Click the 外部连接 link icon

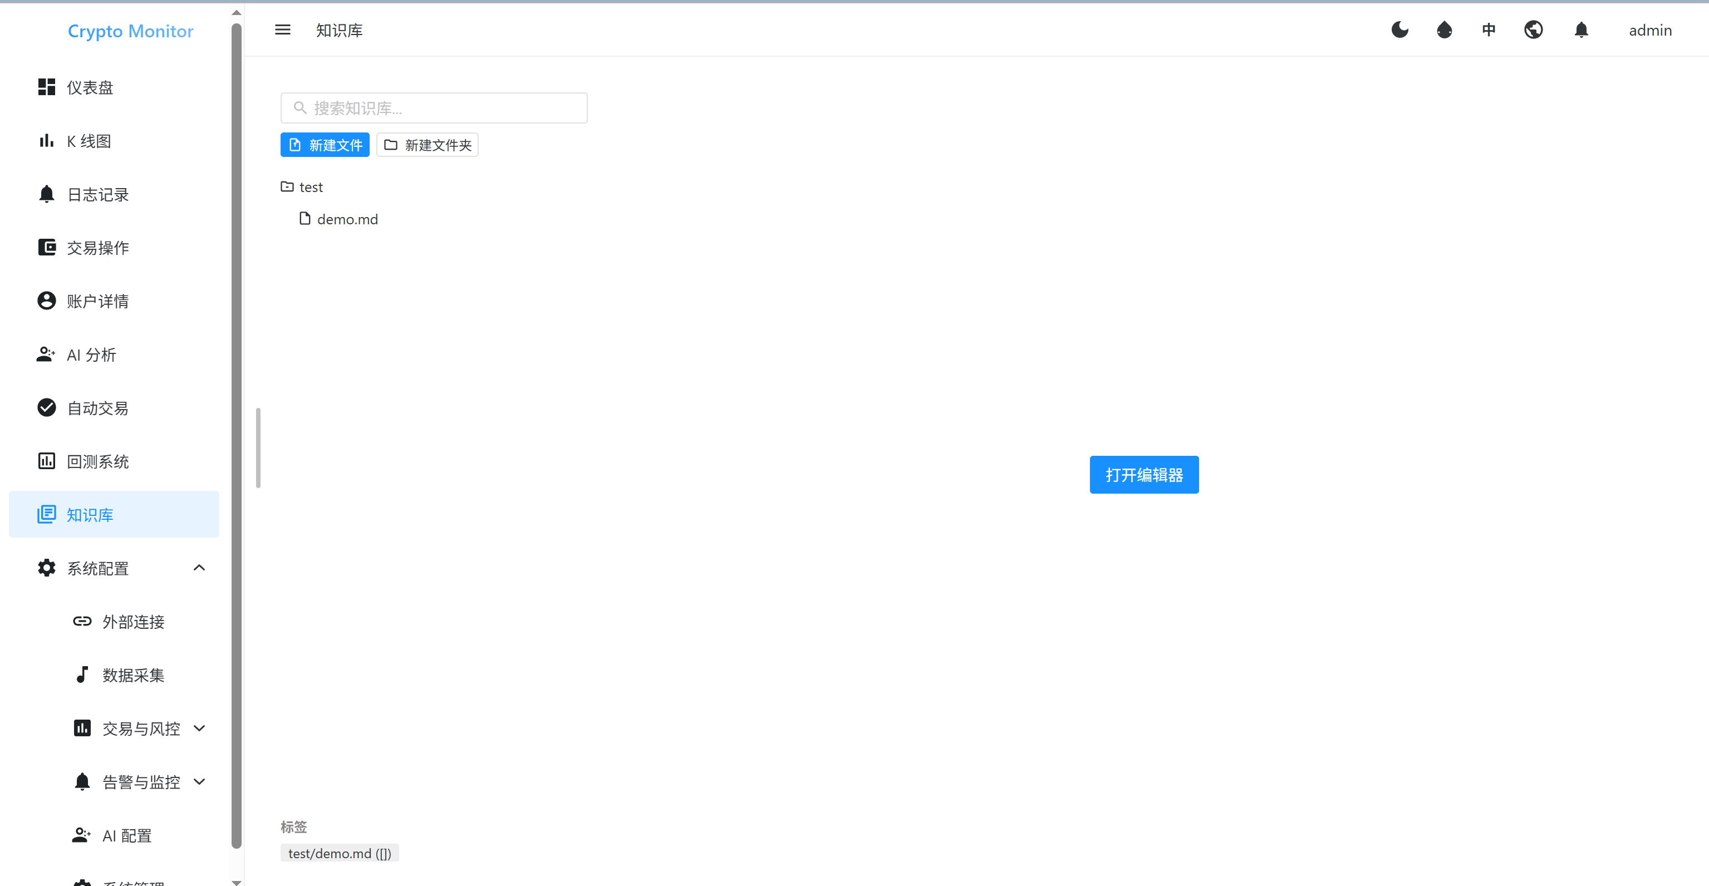(82, 622)
